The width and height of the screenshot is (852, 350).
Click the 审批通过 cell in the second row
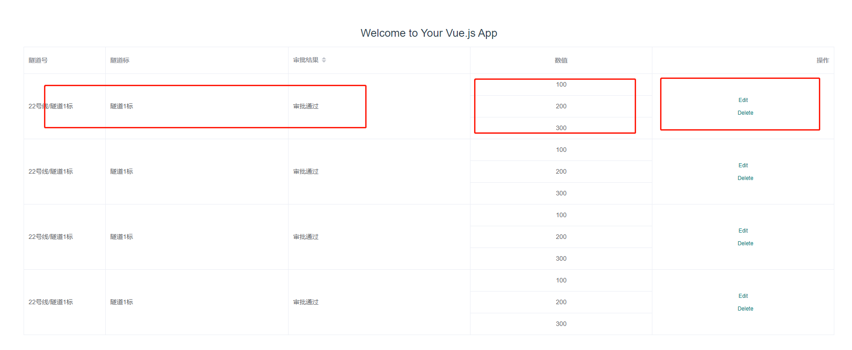coord(306,171)
